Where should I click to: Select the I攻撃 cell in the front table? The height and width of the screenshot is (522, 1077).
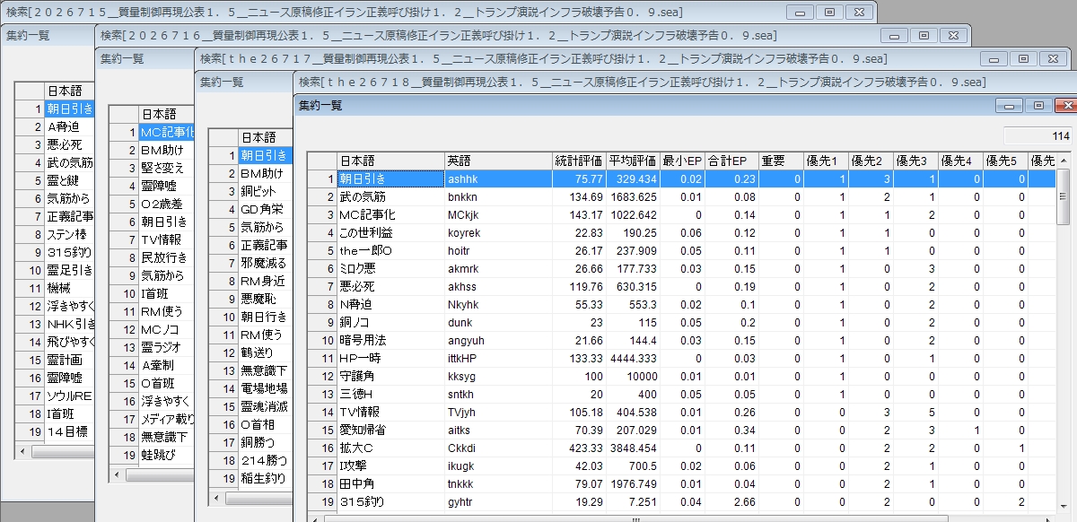point(390,465)
